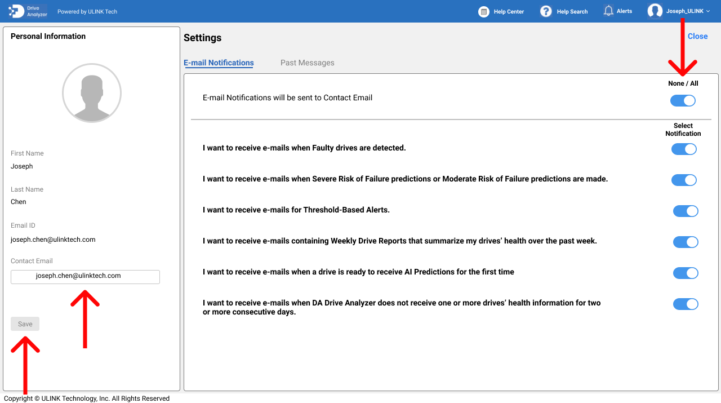The image size is (721, 403).
Task: Click the Drive Analyzer logo icon
Action: tap(16, 11)
